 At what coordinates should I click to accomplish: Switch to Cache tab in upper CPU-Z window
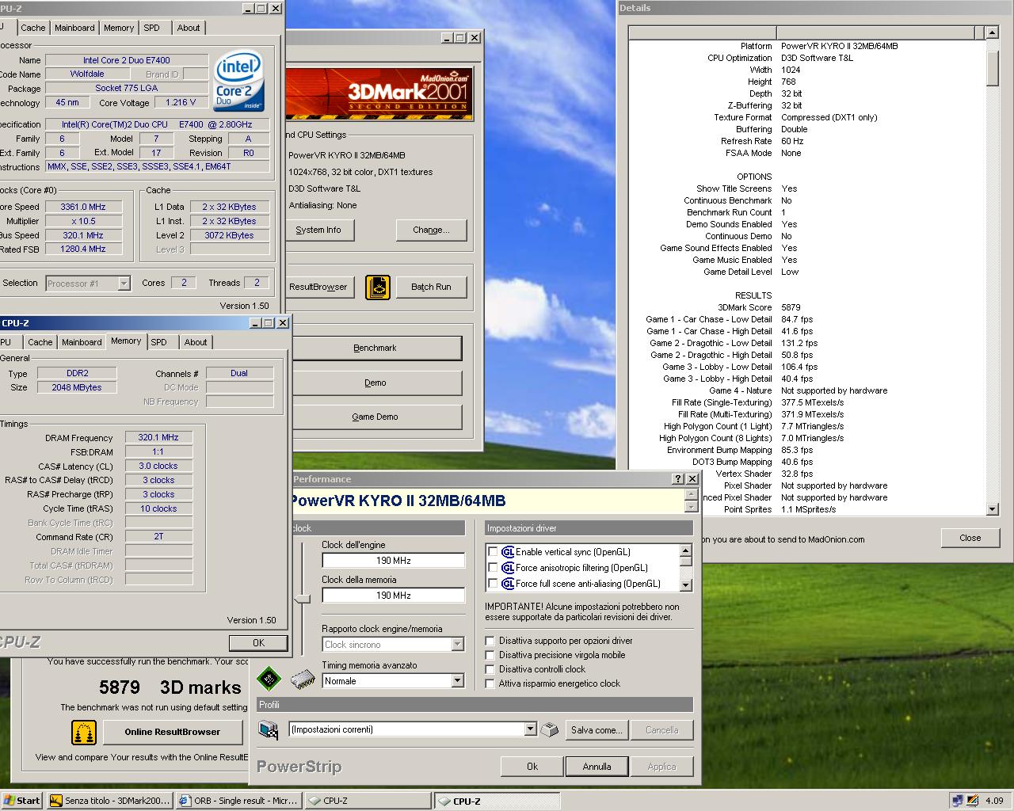click(x=33, y=28)
